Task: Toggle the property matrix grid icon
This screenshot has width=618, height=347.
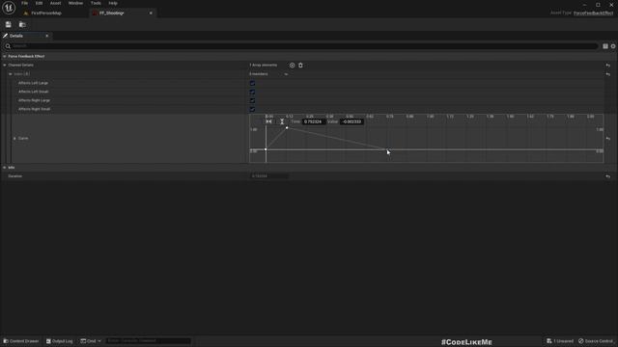Action: click(605, 46)
